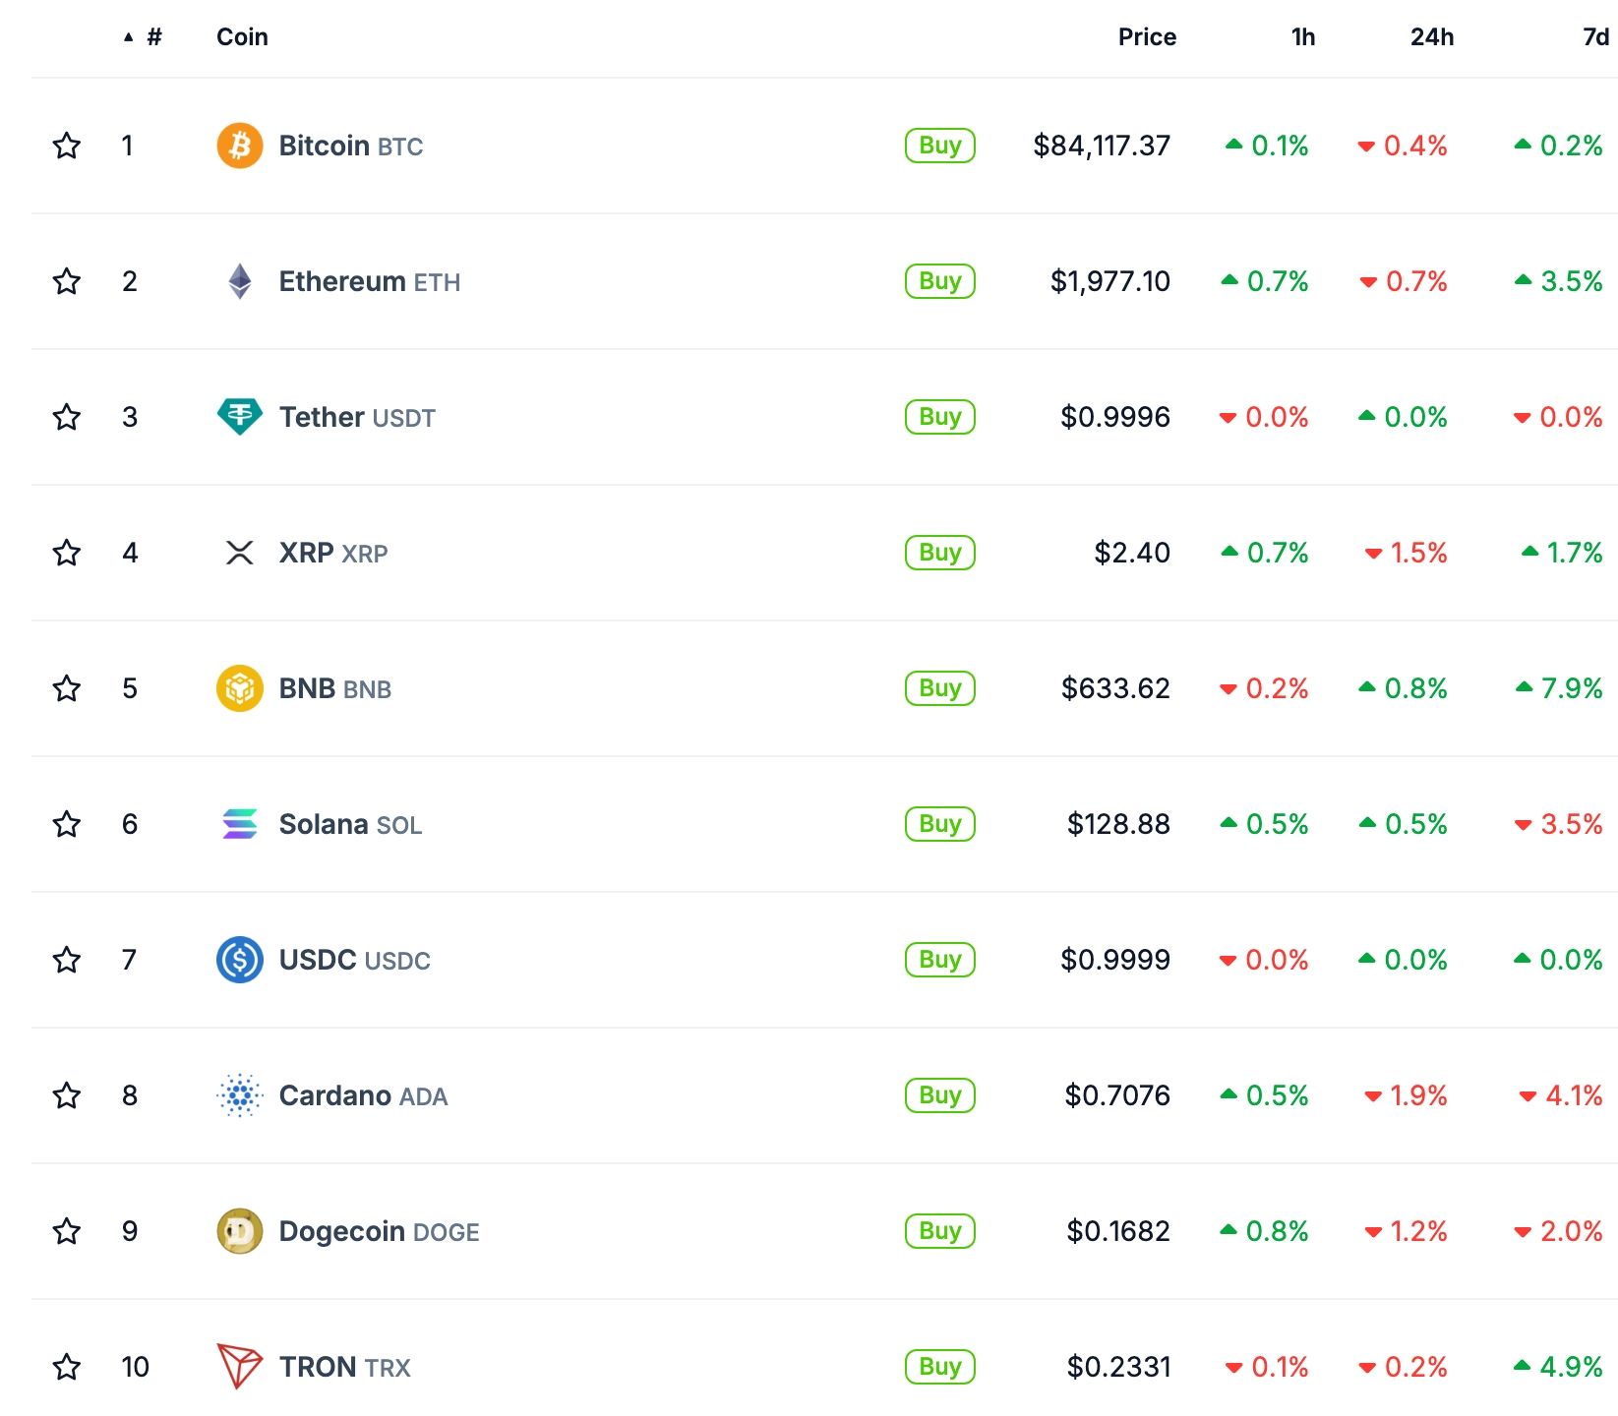Image resolution: width=1618 pixels, height=1416 pixels.
Task: Click the Dogecoin logo icon
Action: [x=239, y=1231]
